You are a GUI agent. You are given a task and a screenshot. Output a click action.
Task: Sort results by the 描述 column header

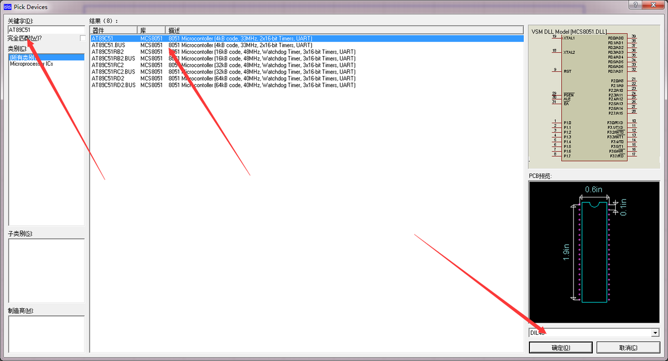(345, 29)
